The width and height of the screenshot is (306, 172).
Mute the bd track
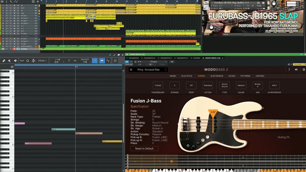tap(7, 5)
